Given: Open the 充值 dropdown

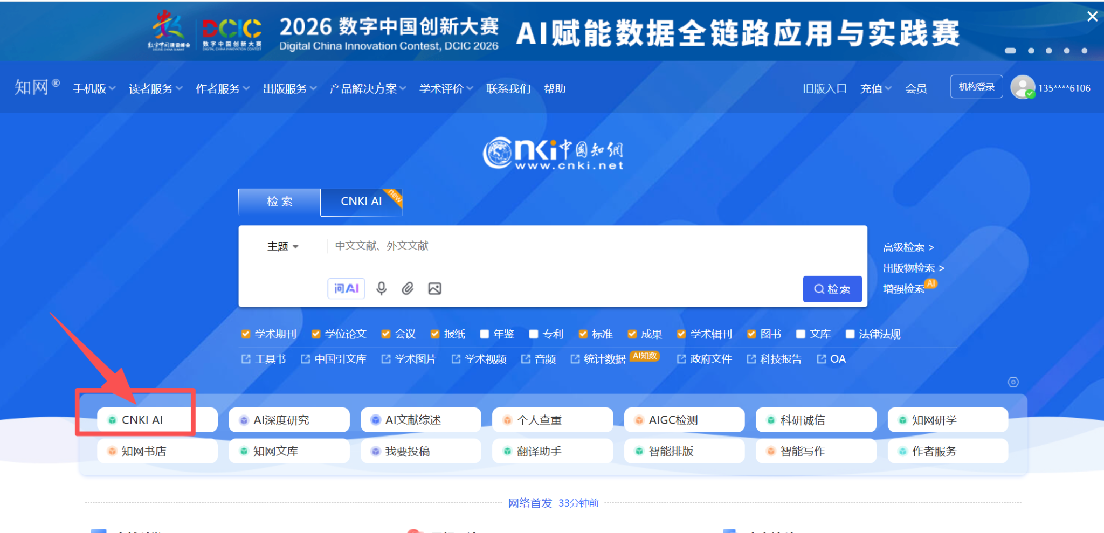Looking at the screenshot, I should (x=875, y=89).
